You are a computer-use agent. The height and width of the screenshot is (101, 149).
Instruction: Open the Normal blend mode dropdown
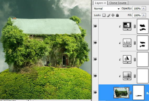coord(107,9)
